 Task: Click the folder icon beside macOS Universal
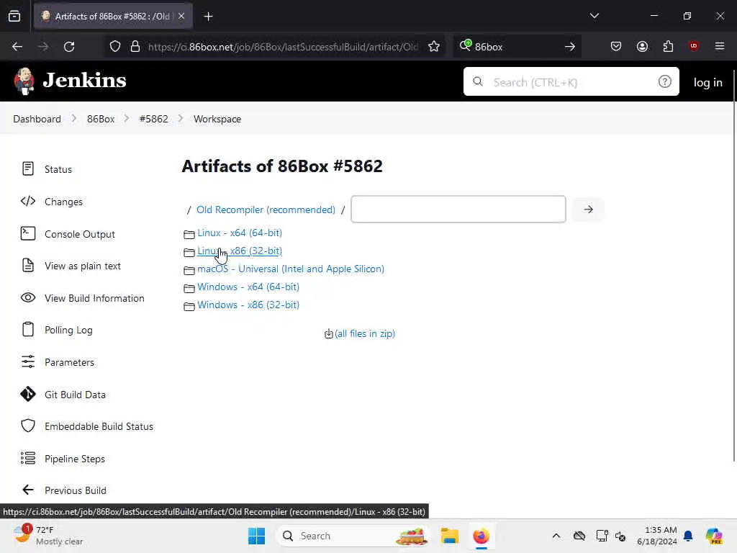tap(189, 271)
